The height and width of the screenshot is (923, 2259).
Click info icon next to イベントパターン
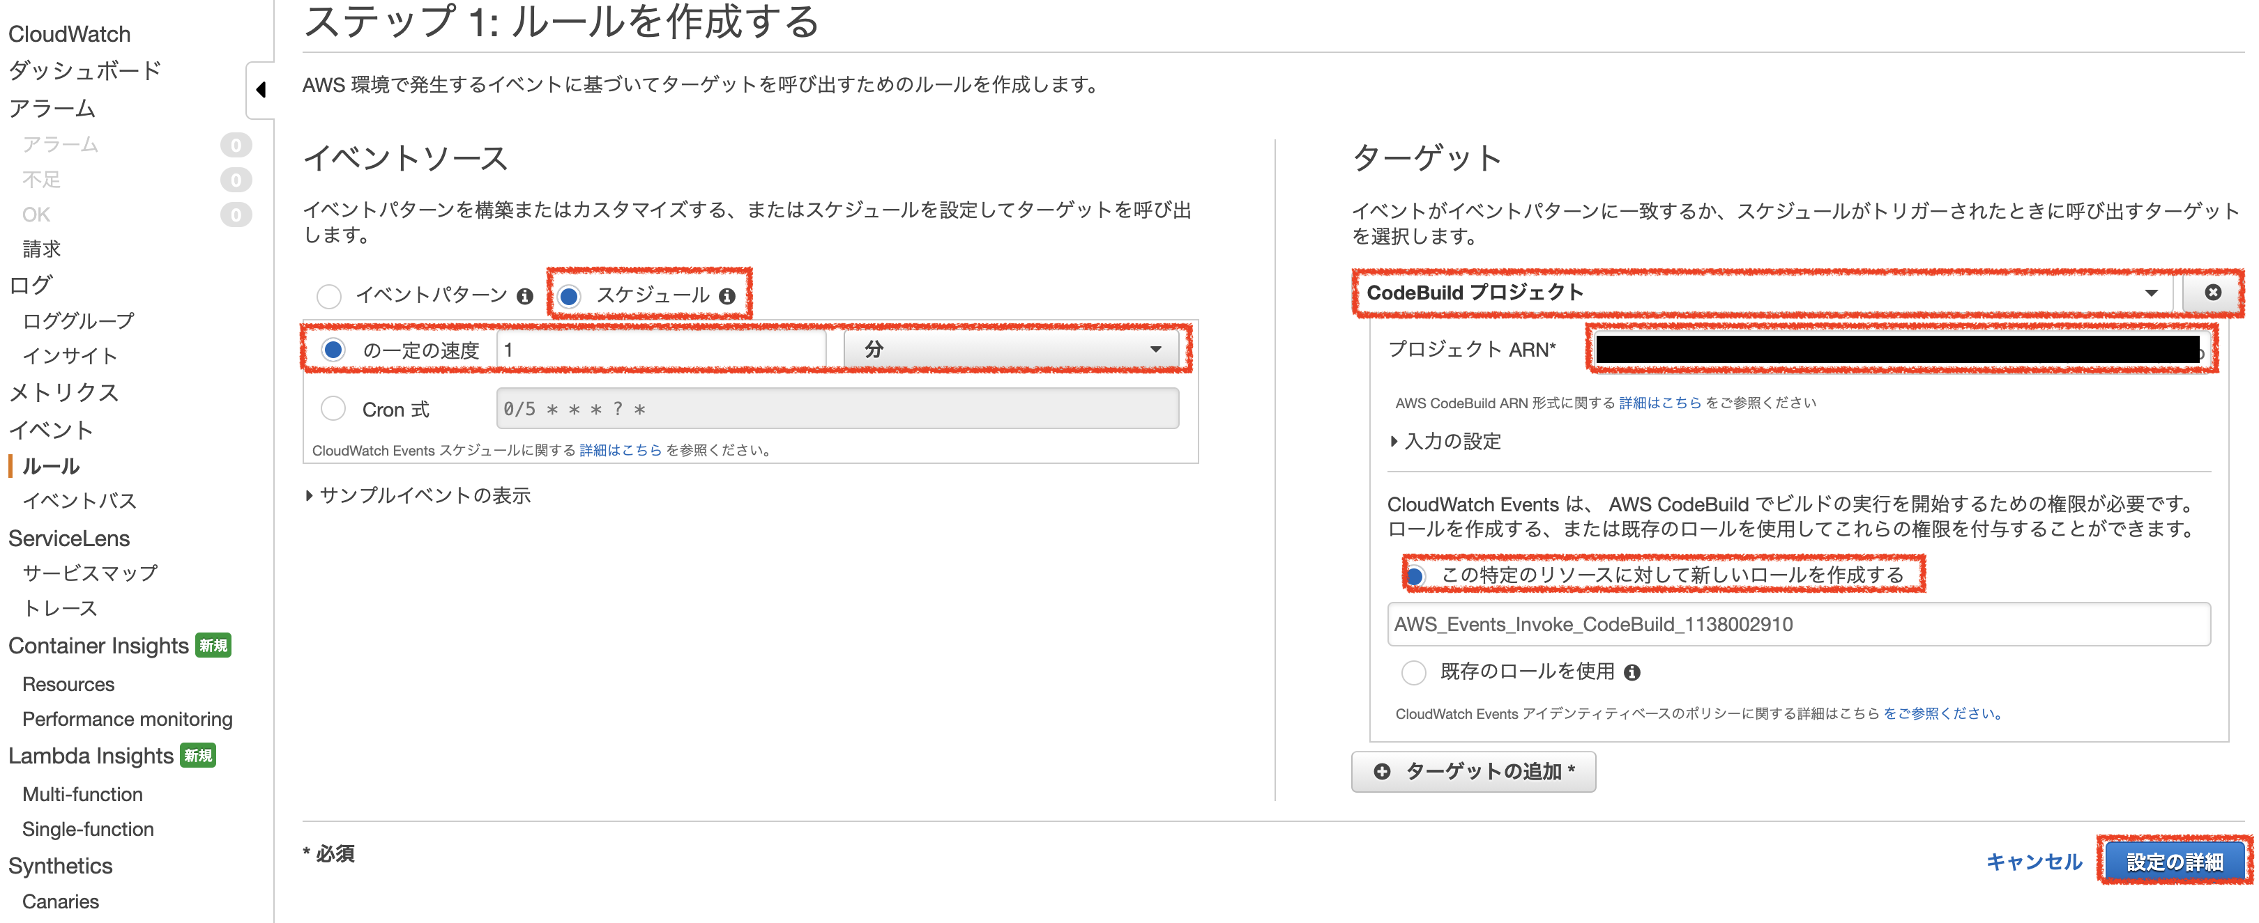coord(524,296)
